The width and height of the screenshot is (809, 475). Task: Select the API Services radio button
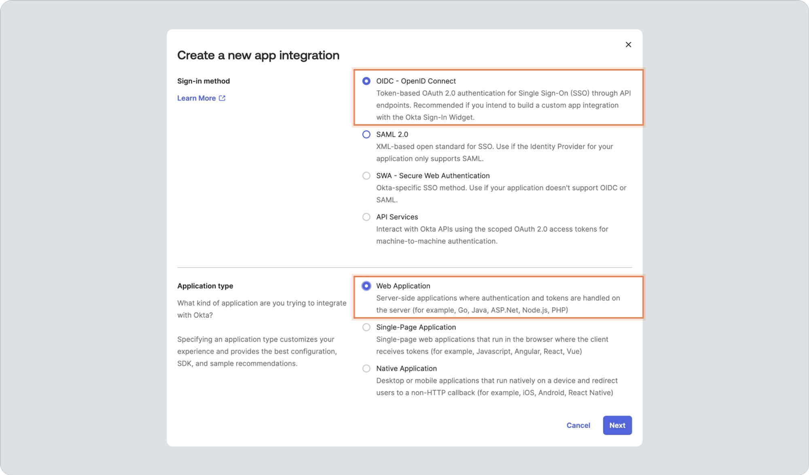point(366,217)
